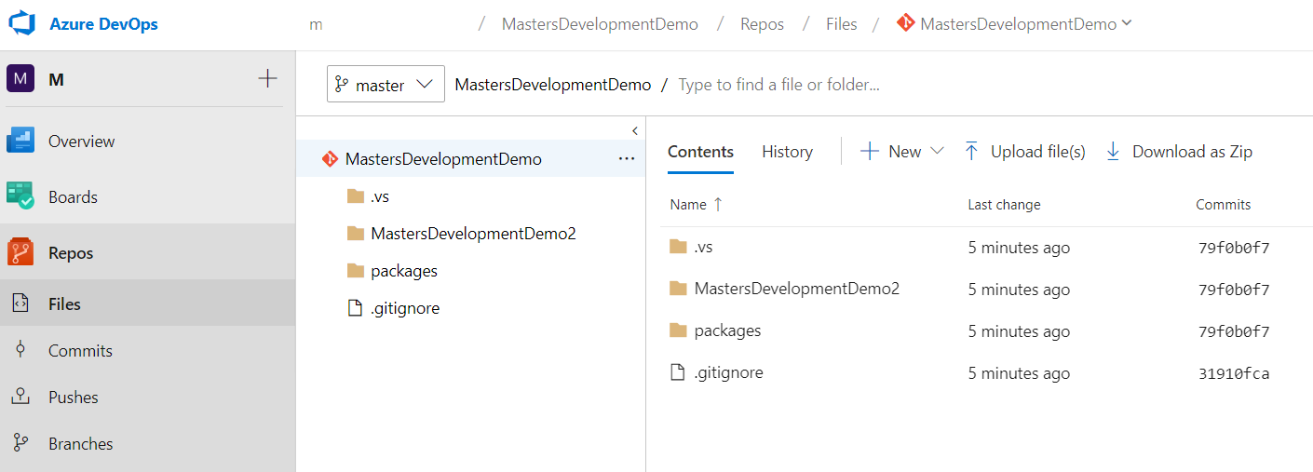The width and height of the screenshot is (1313, 472).
Task: Click Files in the top breadcrumb
Action: pyautogui.click(x=841, y=24)
